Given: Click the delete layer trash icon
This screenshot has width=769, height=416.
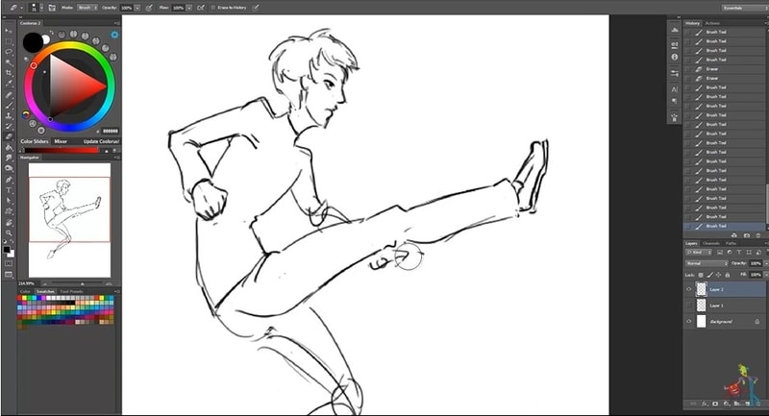Looking at the screenshot, I should pos(758,404).
